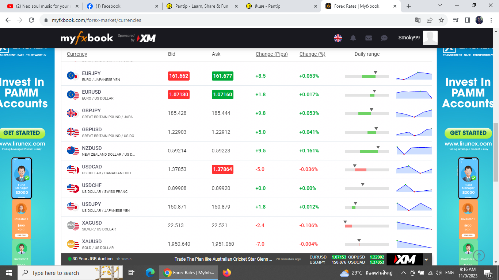Click the EURJPY flag icon

[x=72, y=76]
